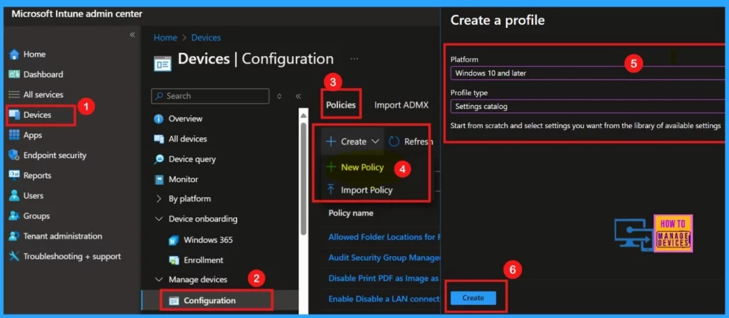Click the Monitor icon in blade menu
Image resolution: width=729 pixels, height=318 pixels.
[x=159, y=179]
